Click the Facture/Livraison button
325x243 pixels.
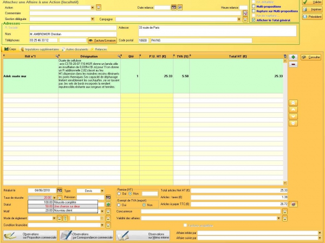pyautogui.click(x=102, y=40)
